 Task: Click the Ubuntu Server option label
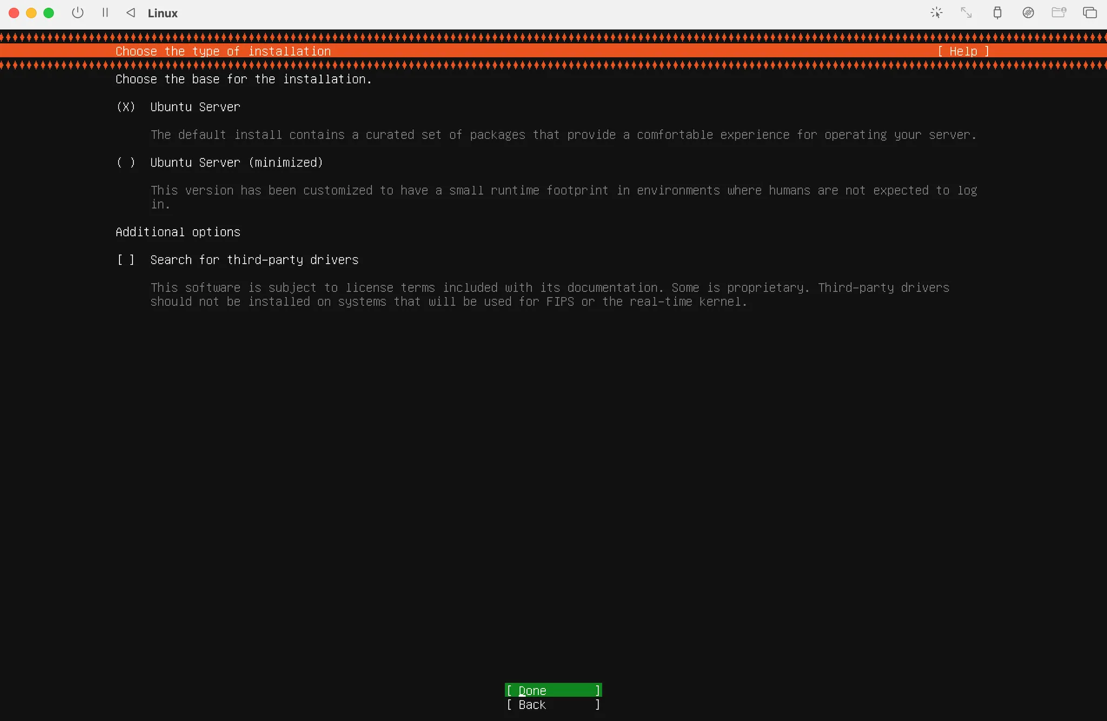[195, 107]
